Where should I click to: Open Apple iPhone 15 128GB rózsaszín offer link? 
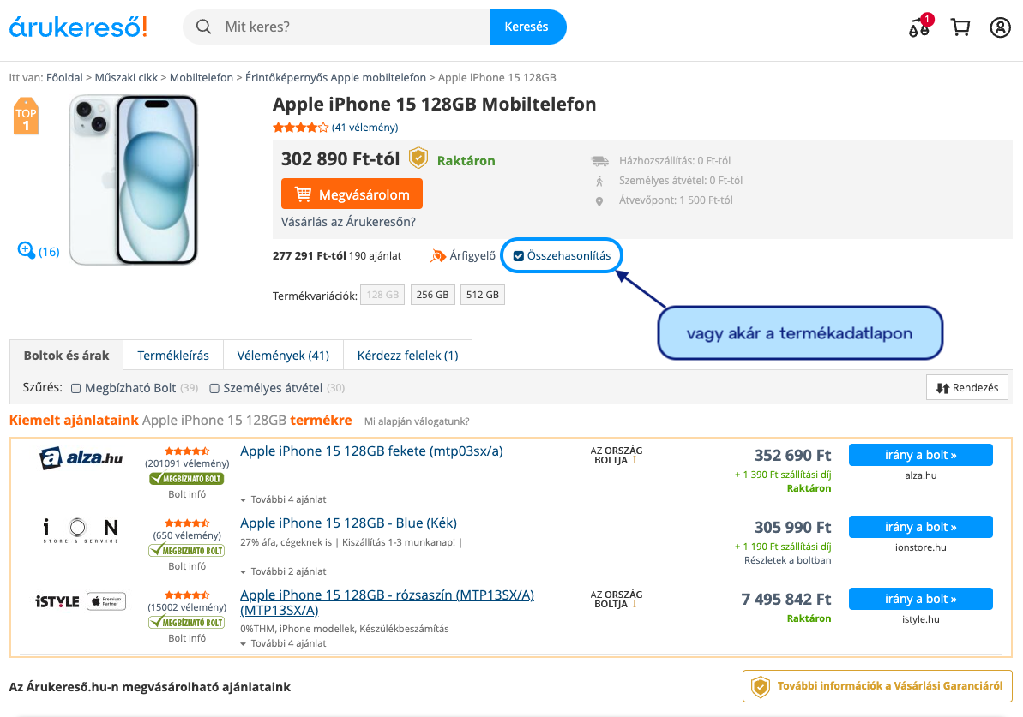pyautogui.click(x=387, y=602)
